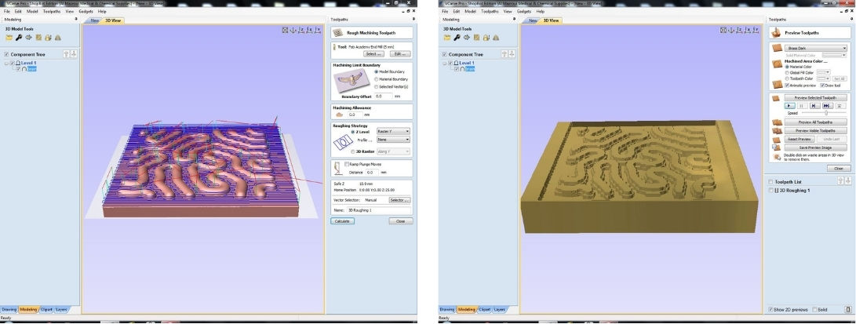Click the Calculate button
Screen dimensions: 856x324
point(342,221)
